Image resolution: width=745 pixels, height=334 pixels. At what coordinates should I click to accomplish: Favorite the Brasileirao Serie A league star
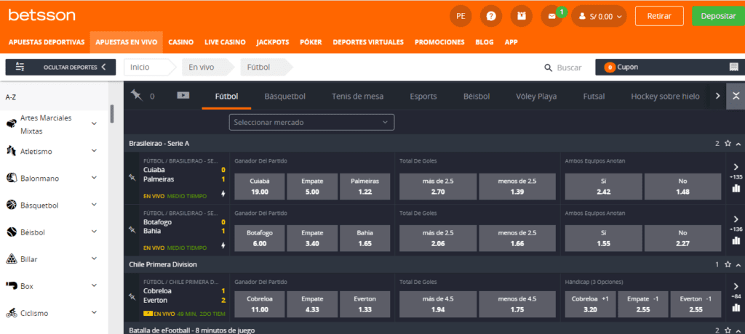click(728, 144)
